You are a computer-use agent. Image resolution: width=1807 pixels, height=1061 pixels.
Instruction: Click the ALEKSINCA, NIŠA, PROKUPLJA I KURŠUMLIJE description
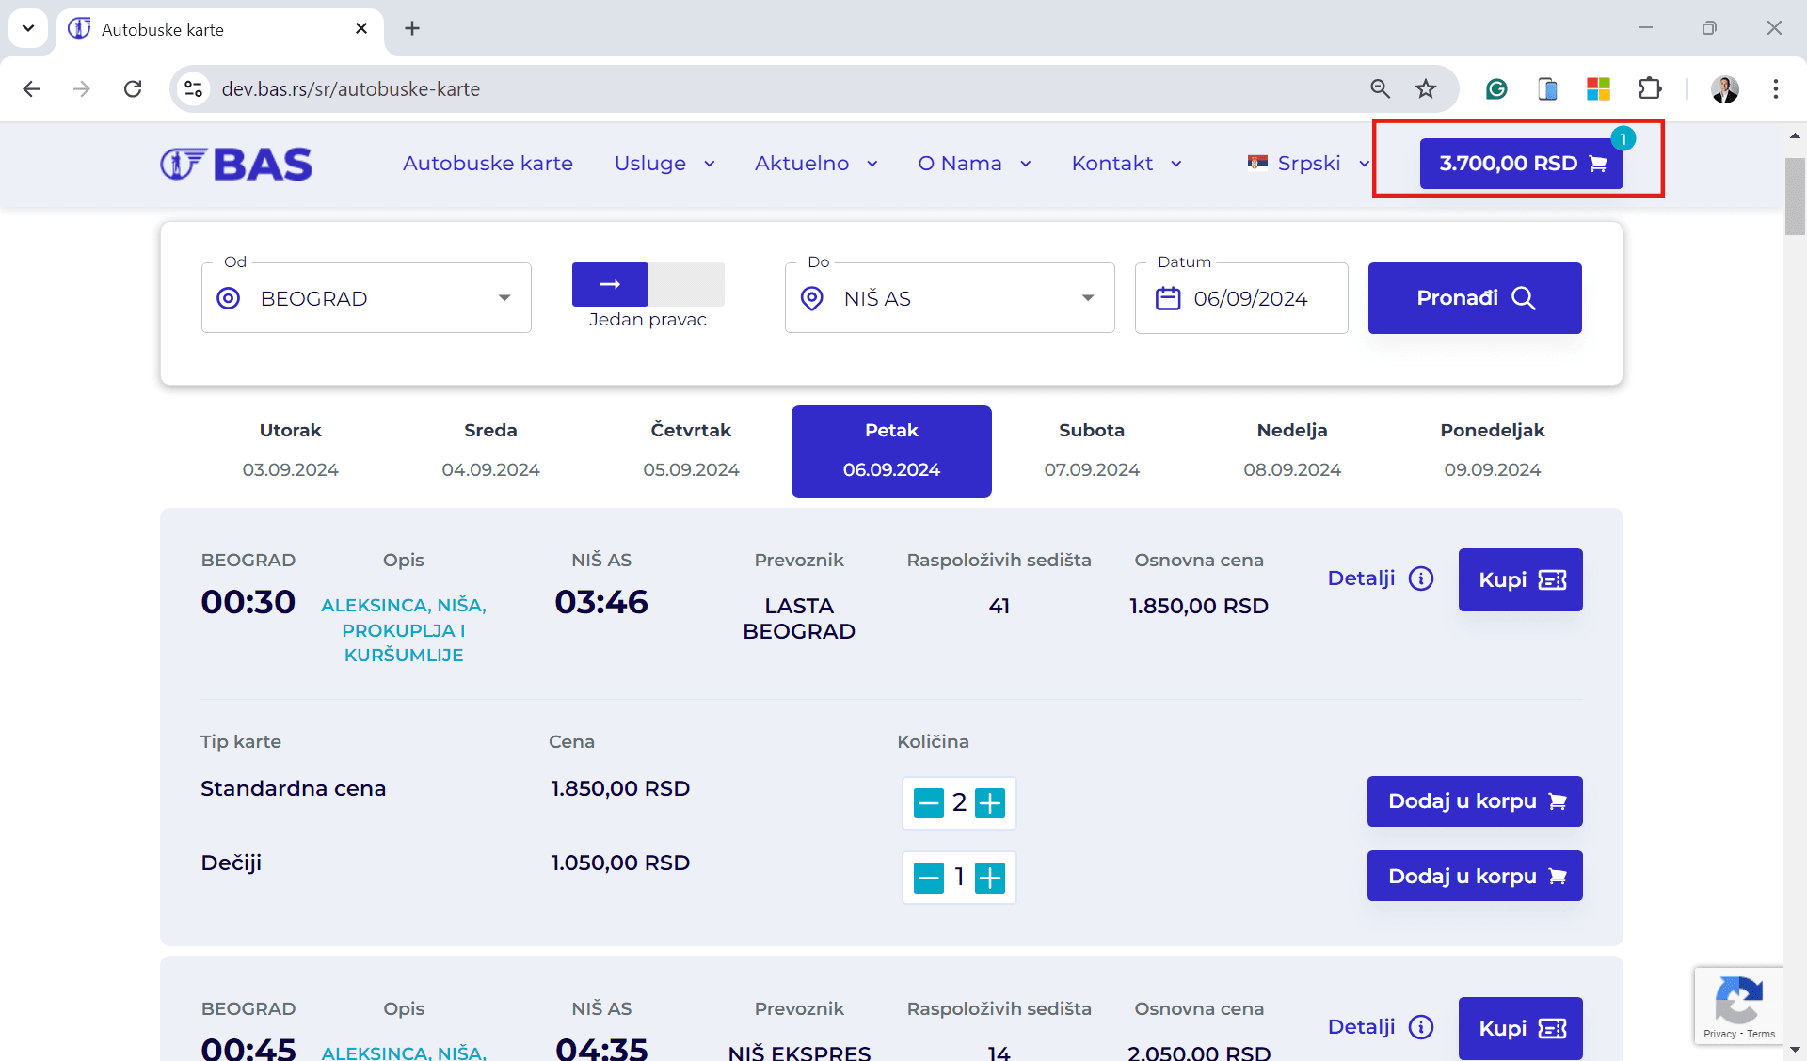[404, 629]
